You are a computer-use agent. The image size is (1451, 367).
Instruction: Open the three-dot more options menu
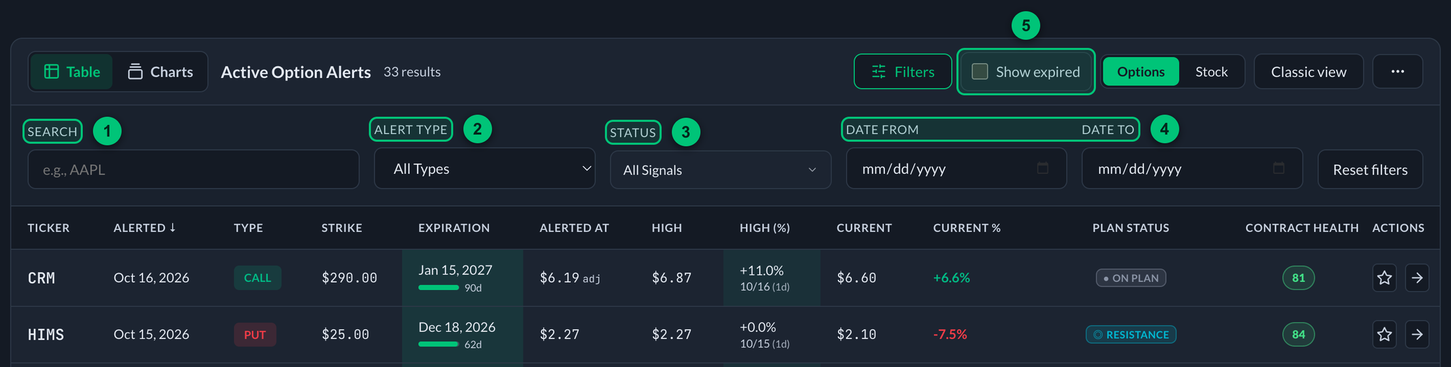click(1397, 71)
